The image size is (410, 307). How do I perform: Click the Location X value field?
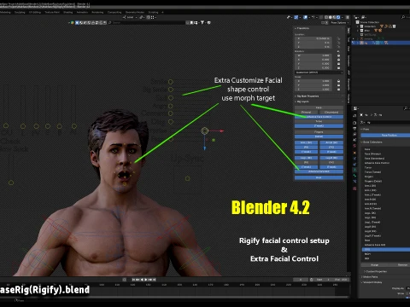[313, 38]
